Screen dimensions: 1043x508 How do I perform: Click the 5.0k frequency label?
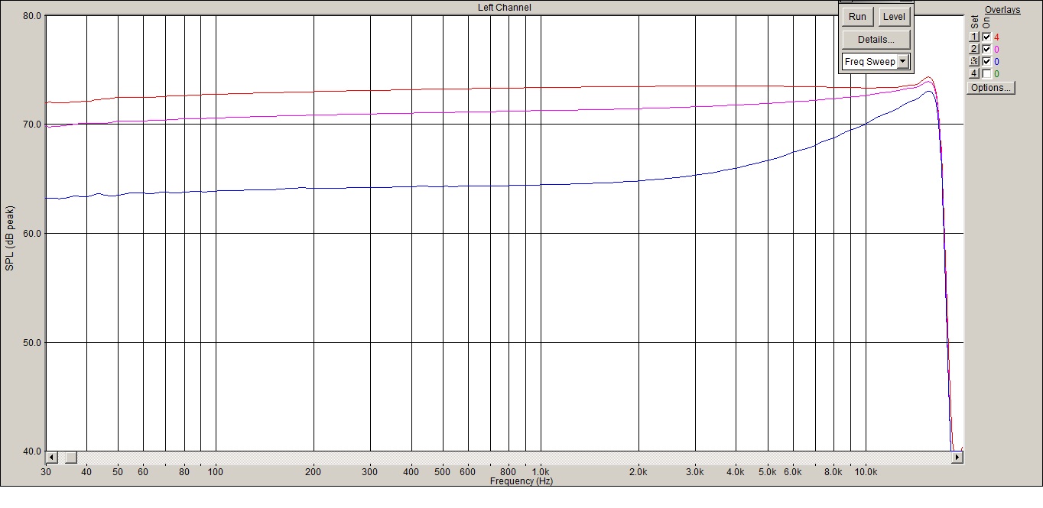[x=768, y=472]
